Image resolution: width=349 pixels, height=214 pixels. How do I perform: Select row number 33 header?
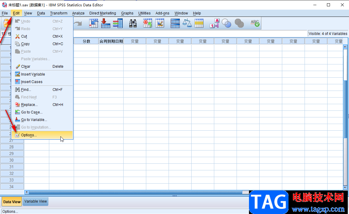pyautogui.click(x=11, y=180)
